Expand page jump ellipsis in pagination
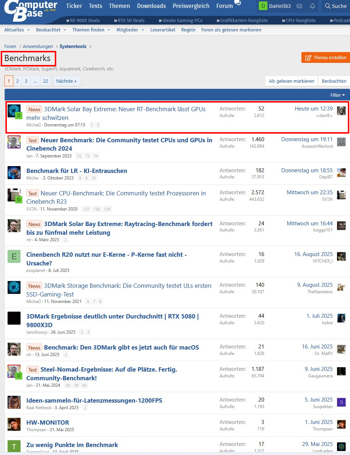This screenshot has height=455, width=350. [35, 81]
